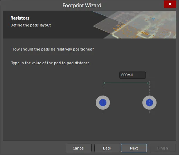Click the left arrowhead of the dimension arrow

point(104,83)
